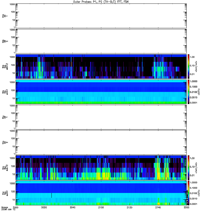The width and height of the screenshot is (202, 215).
Task: Click the thc fbk scm1 color bar
Action: pos(189,193)
